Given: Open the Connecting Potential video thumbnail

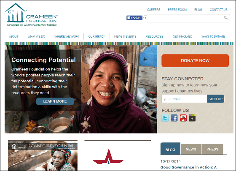Looking at the screenshot, I should [43, 155].
